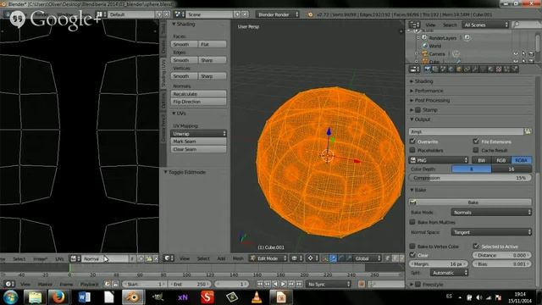Uncheck the Clear checkbox in Bake
Screen dimensions: 542x305
tap(412, 255)
